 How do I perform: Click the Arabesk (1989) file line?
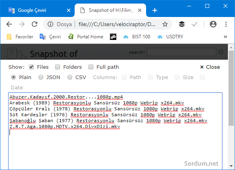(x=97, y=103)
